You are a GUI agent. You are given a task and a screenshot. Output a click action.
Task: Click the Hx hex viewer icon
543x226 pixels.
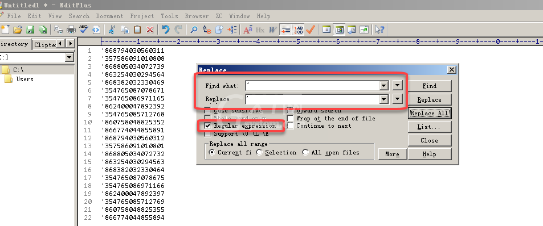point(260,30)
